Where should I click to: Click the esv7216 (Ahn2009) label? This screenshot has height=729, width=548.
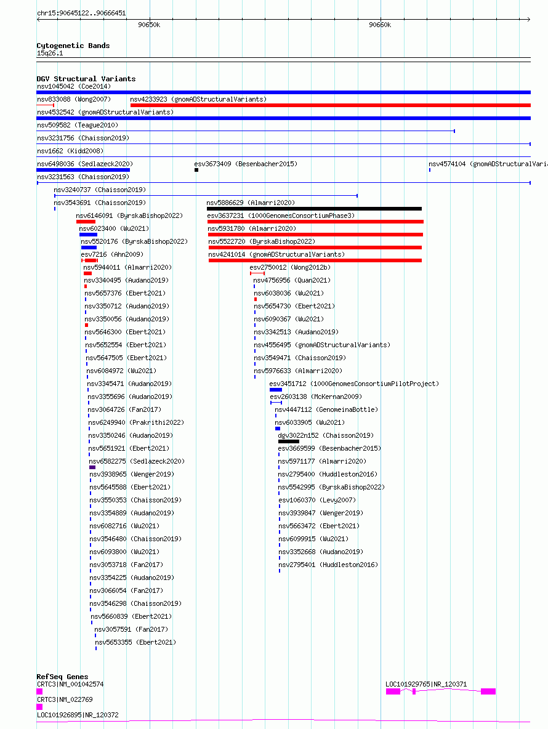(112, 255)
